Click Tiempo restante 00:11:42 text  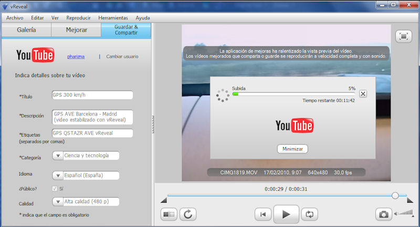pyautogui.click(x=329, y=100)
